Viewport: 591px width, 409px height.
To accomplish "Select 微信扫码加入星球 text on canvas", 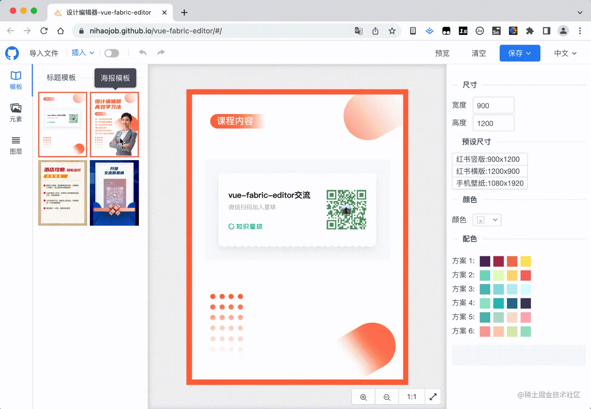I will pos(252,207).
